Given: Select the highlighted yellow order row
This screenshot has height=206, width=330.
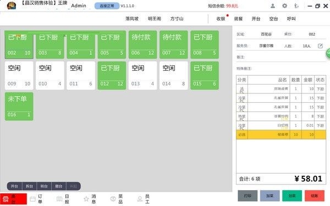Looking at the screenshot, I should [281, 135].
